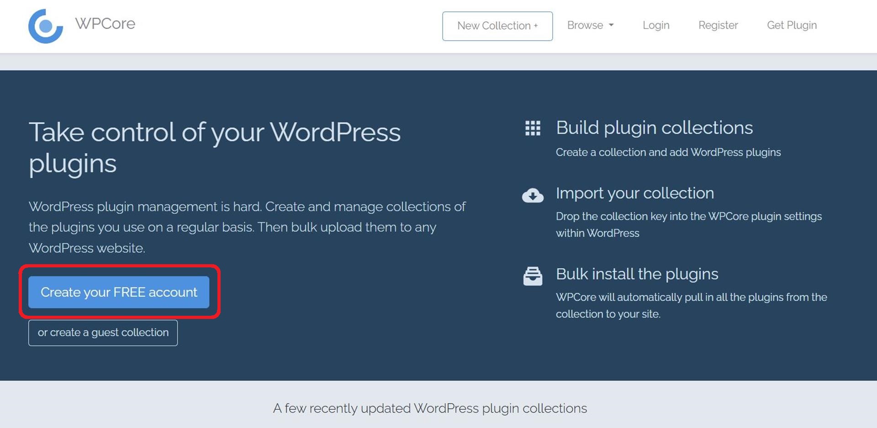Screen dimensions: 877x428
Task: Click the 'WordPress plugin management is hard' paragraph
Action: click(247, 227)
